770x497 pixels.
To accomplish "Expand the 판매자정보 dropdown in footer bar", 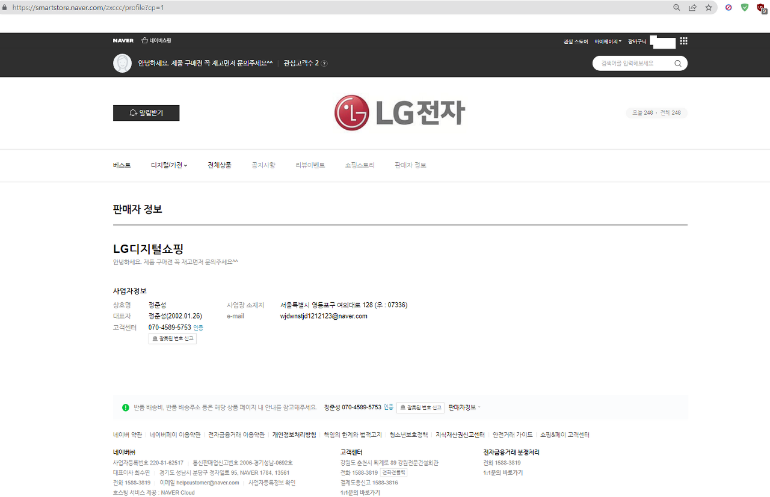I will (x=464, y=407).
